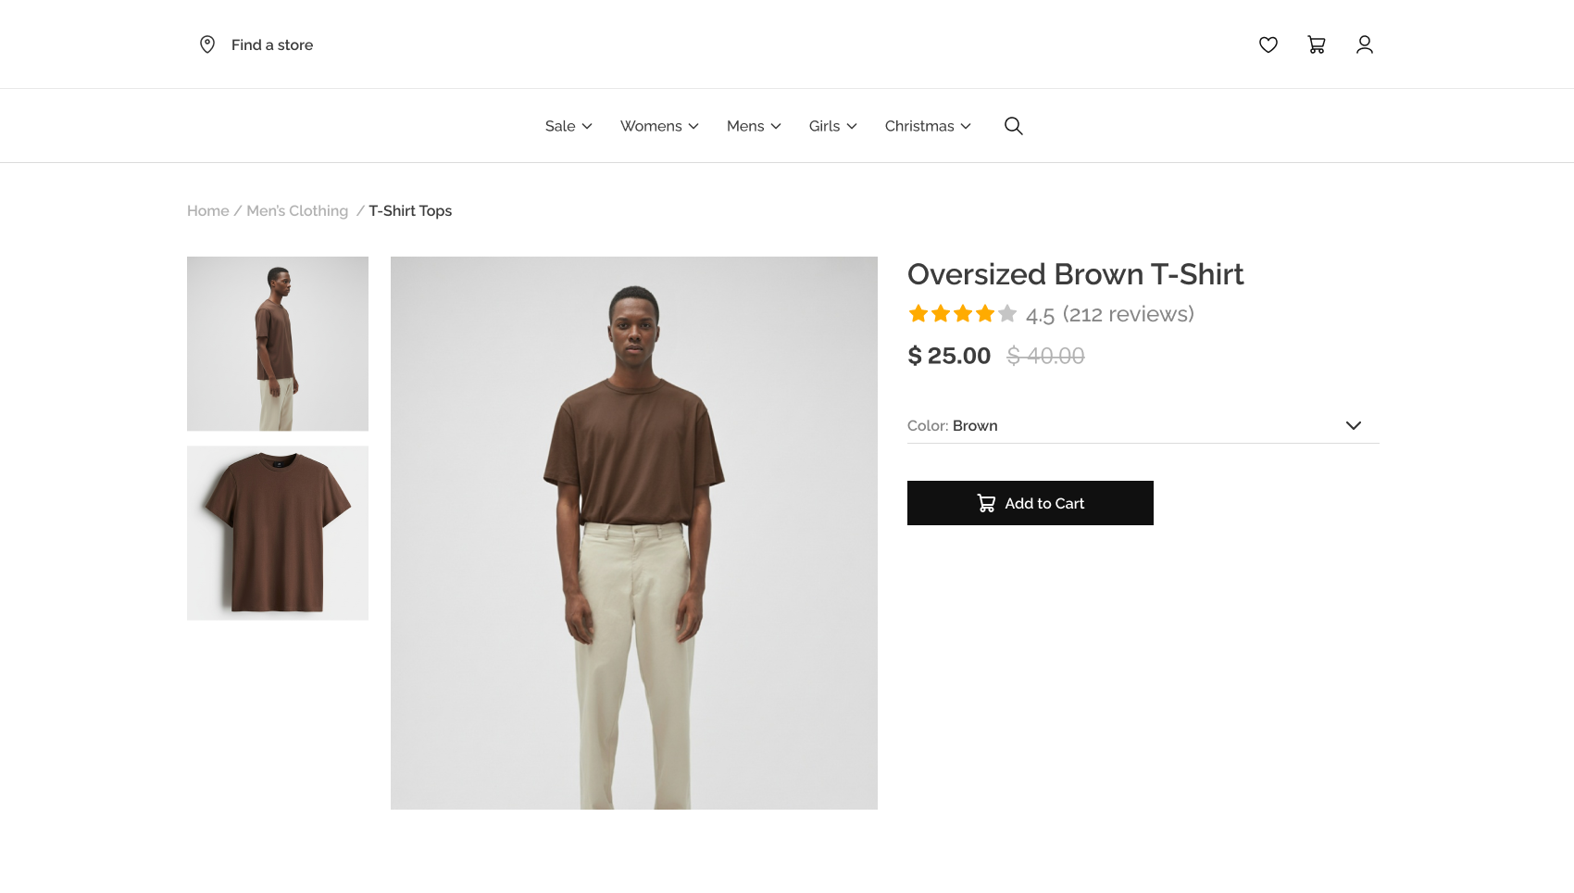Go to Home breadcrumb link
This screenshot has height=893, width=1574.
coord(208,211)
